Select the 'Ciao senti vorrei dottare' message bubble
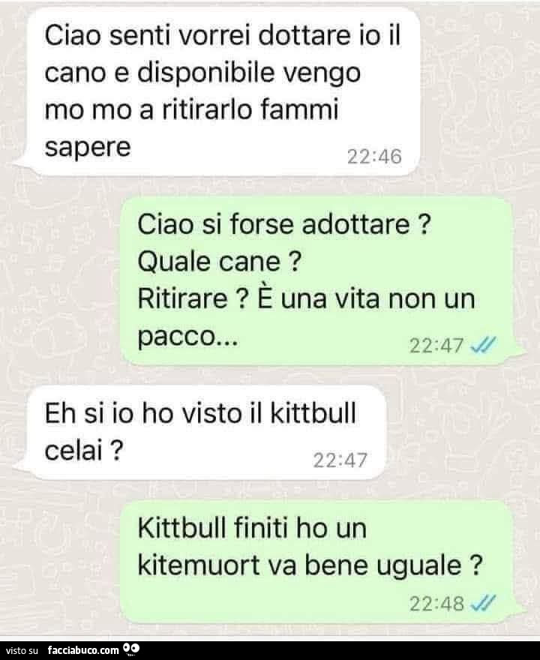 pyautogui.click(x=222, y=91)
